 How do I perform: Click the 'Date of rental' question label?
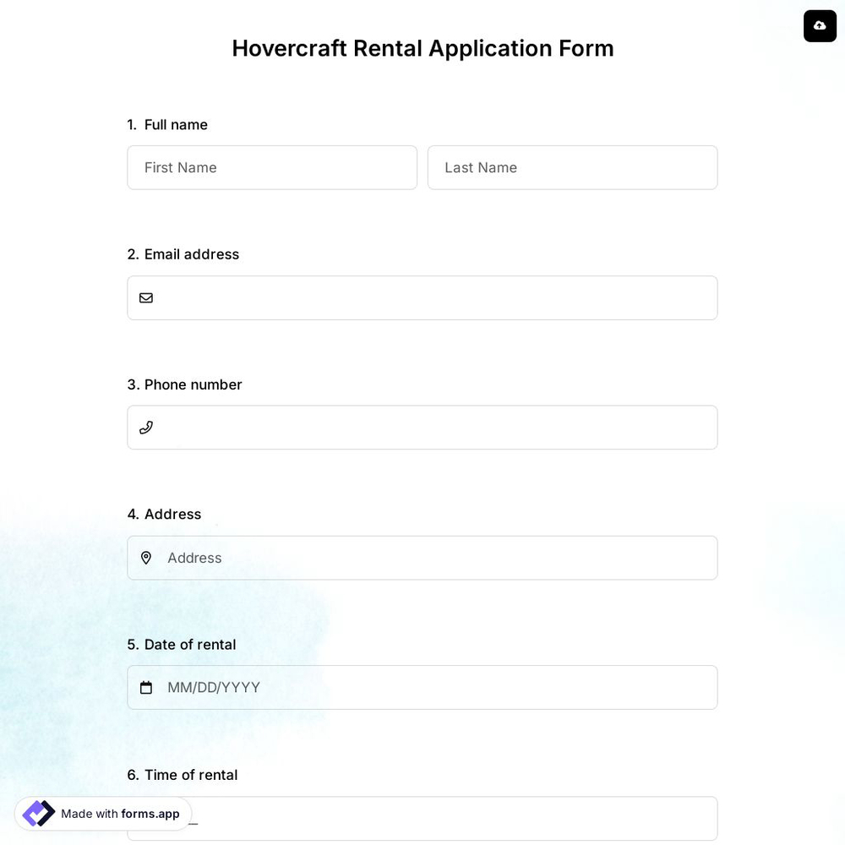(x=181, y=644)
